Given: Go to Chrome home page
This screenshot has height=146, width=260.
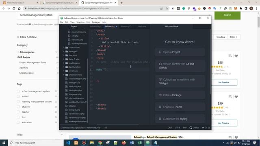Looking at the screenshot, I should (x=19, y=9).
